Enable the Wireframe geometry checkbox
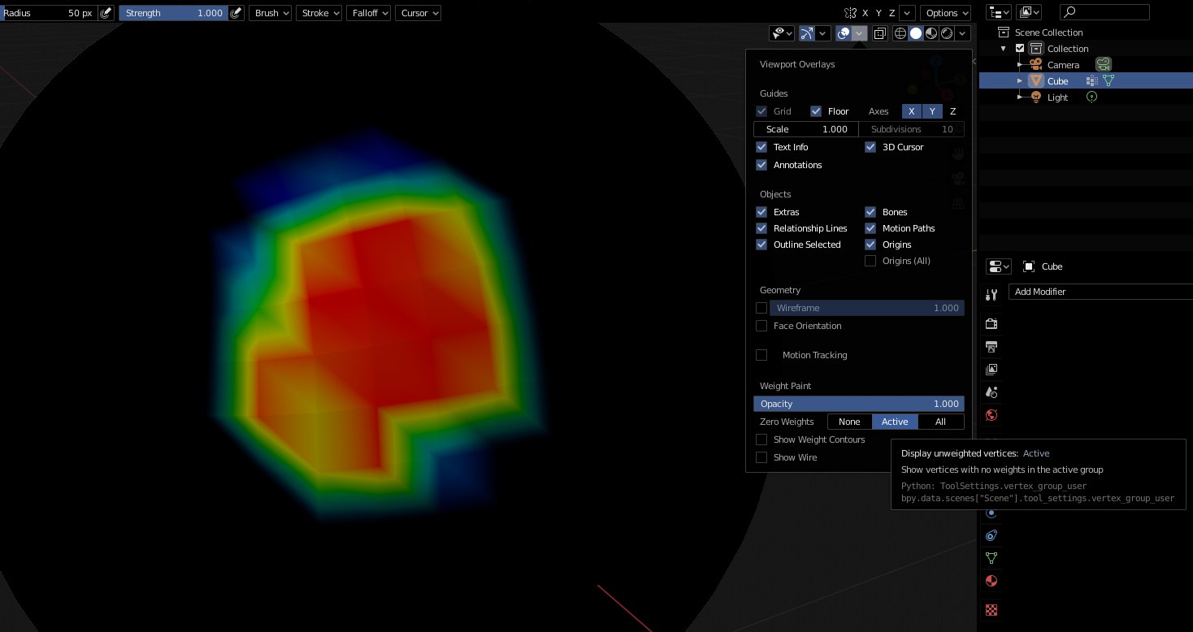The height and width of the screenshot is (632, 1193). [761, 308]
